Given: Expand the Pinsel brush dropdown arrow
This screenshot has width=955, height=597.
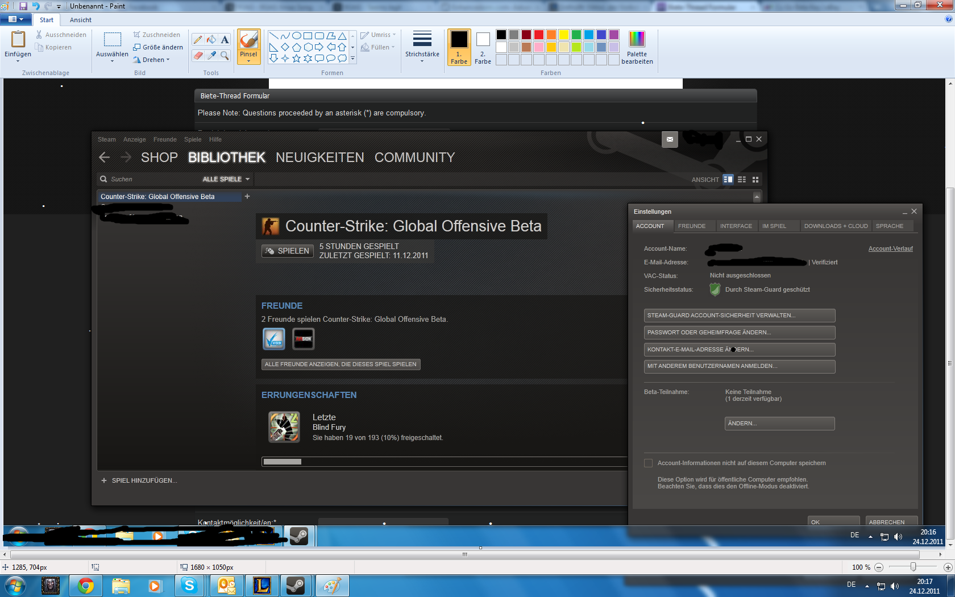Looking at the screenshot, I should [249, 61].
